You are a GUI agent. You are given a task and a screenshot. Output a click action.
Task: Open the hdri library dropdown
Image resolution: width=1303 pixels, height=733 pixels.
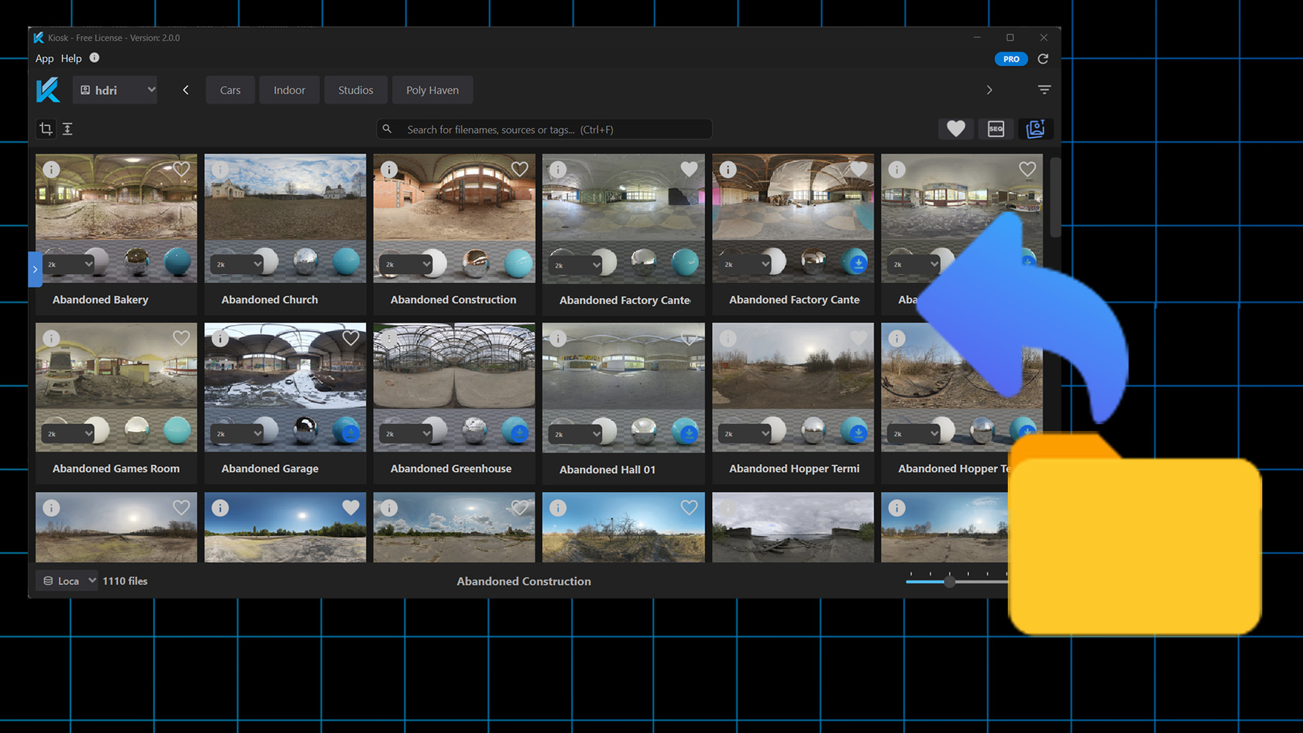pyautogui.click(x=115, y=90)
